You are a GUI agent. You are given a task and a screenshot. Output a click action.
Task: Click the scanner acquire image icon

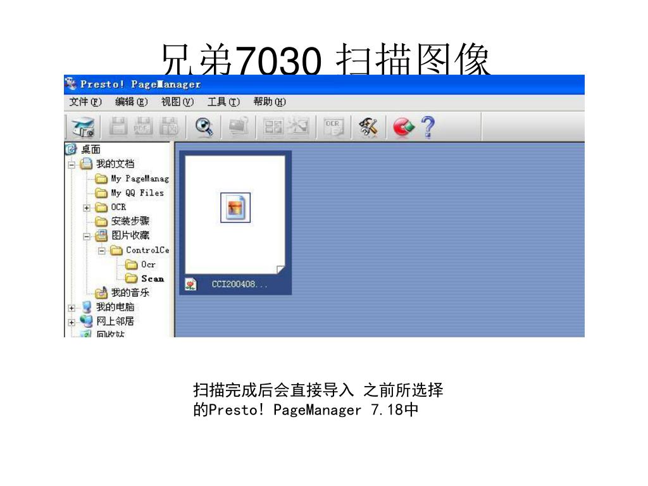83,127
